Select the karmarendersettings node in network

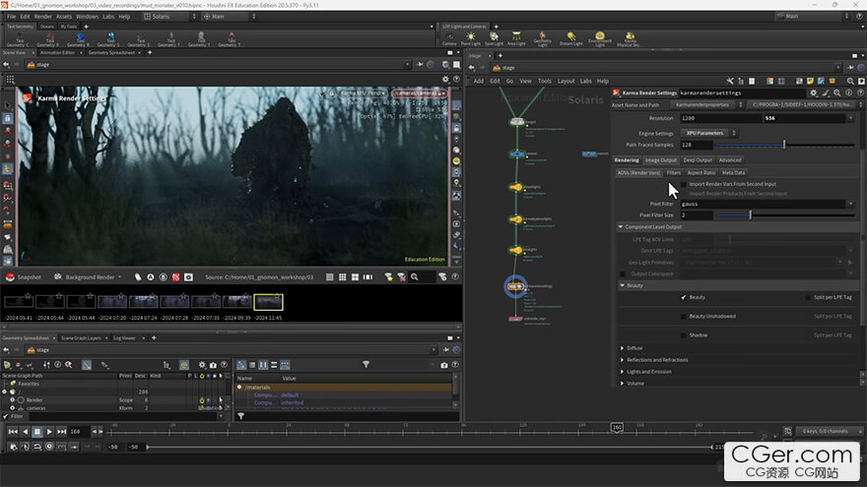(516, 286)
